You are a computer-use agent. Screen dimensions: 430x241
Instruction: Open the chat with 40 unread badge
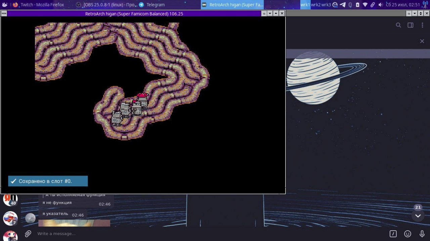point(10,199)
